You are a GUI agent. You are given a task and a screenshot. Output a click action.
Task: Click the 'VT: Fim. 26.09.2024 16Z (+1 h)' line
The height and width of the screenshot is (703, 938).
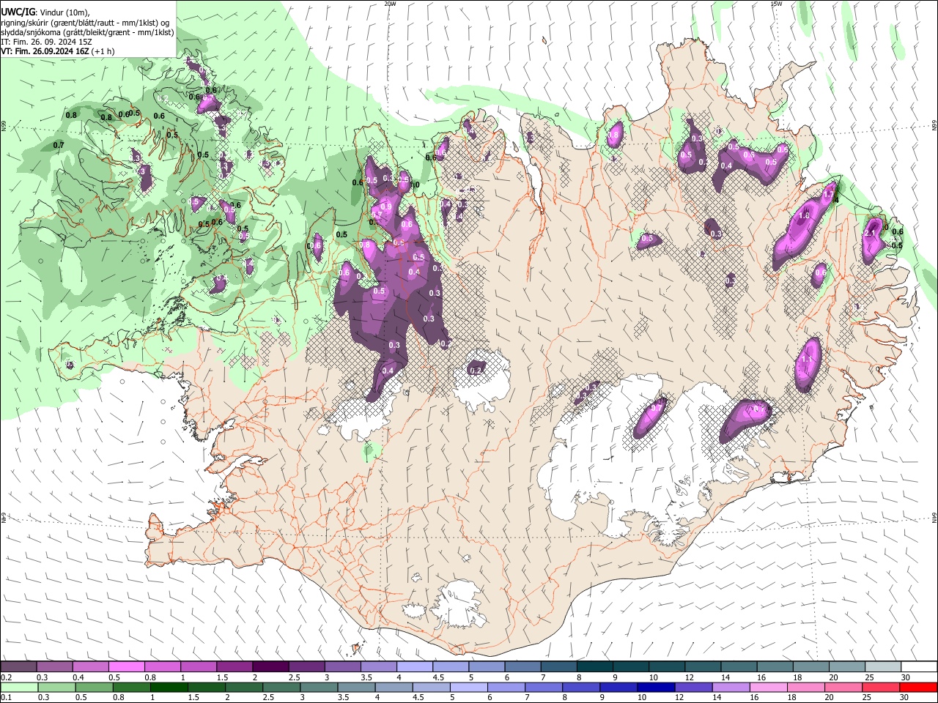[57, 51]
